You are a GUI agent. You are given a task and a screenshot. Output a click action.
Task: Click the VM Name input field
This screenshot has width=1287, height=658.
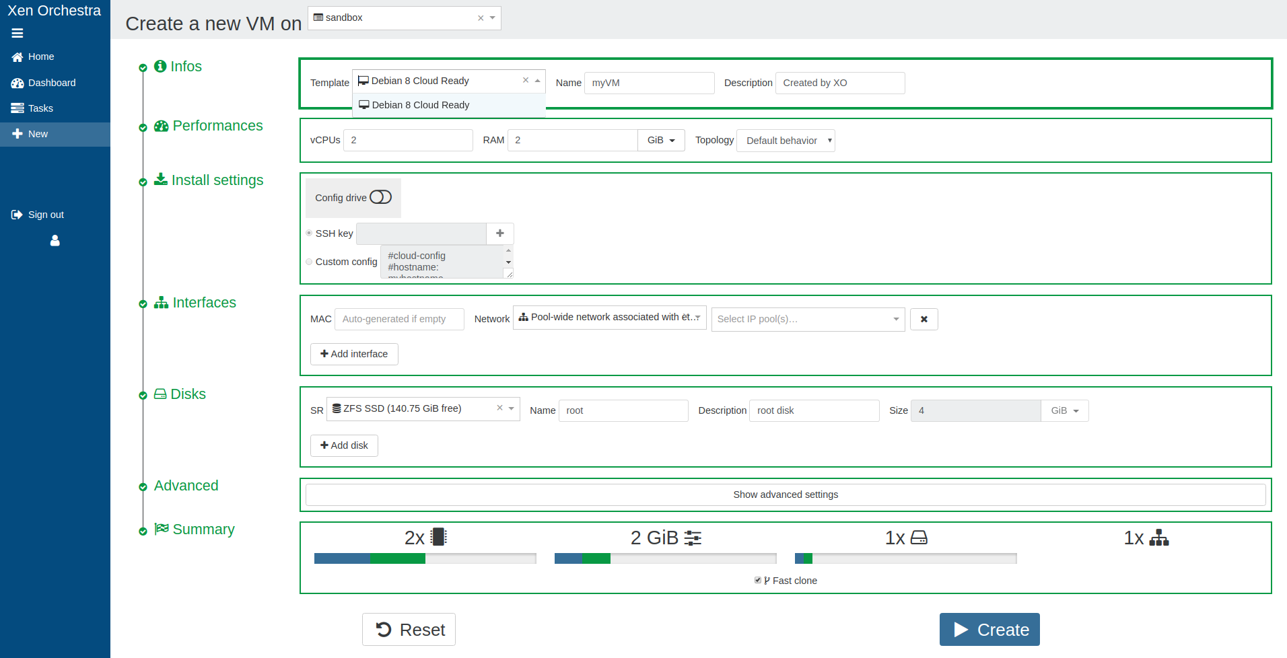coord(649,83)
